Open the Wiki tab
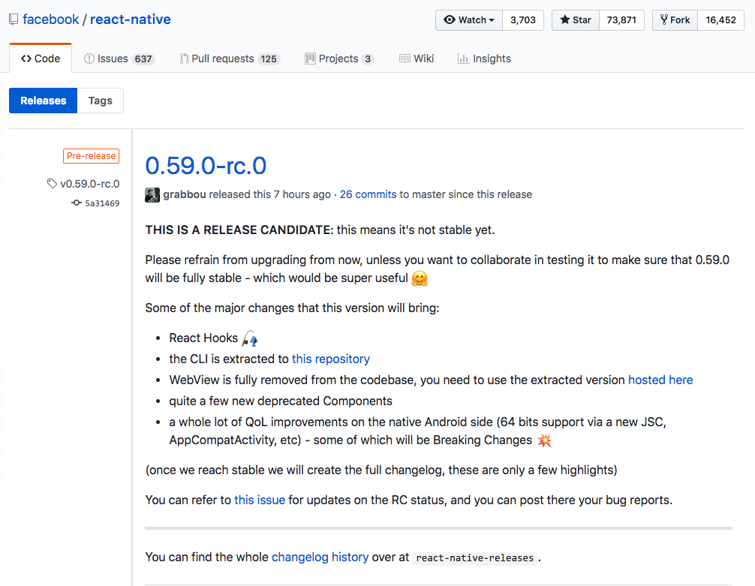The width and height of the screenshot is (755, 586). coord(417,59)
